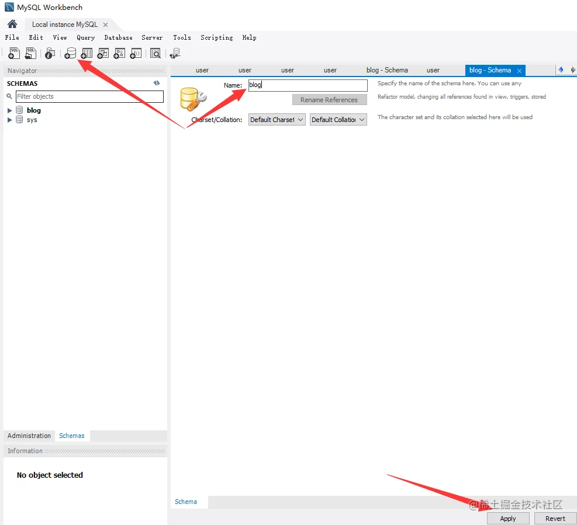Switch to the inactive blog - Schema tab
This screenshot has height=525, width=577.
pos(387,70)
